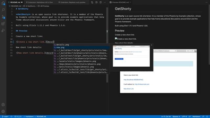This screenshot has width=210, height=118.
Task: Click the http://localhost:4000 short link in preview
Action: click(133, 80)
